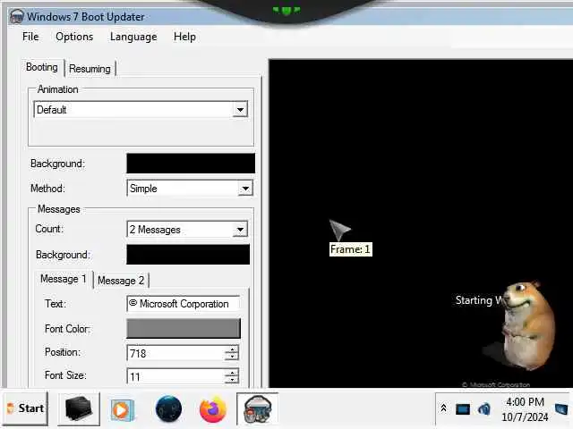Open the File menu
573x429 pixels.
[30, 37]
